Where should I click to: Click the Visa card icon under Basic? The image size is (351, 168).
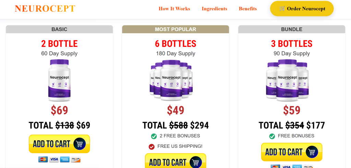[54, 159]
